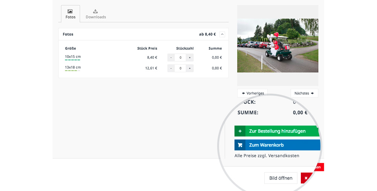
Task: Click the Stückzahl column header
Action: pos(185,49)
